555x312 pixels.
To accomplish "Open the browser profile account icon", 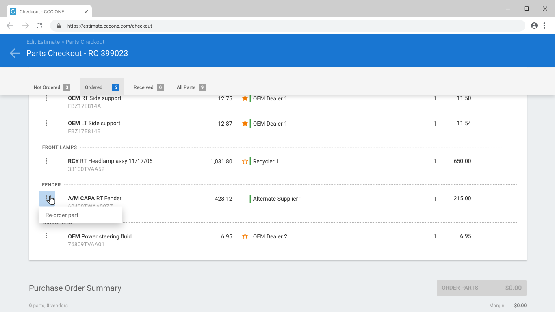I will coord(534,26).
